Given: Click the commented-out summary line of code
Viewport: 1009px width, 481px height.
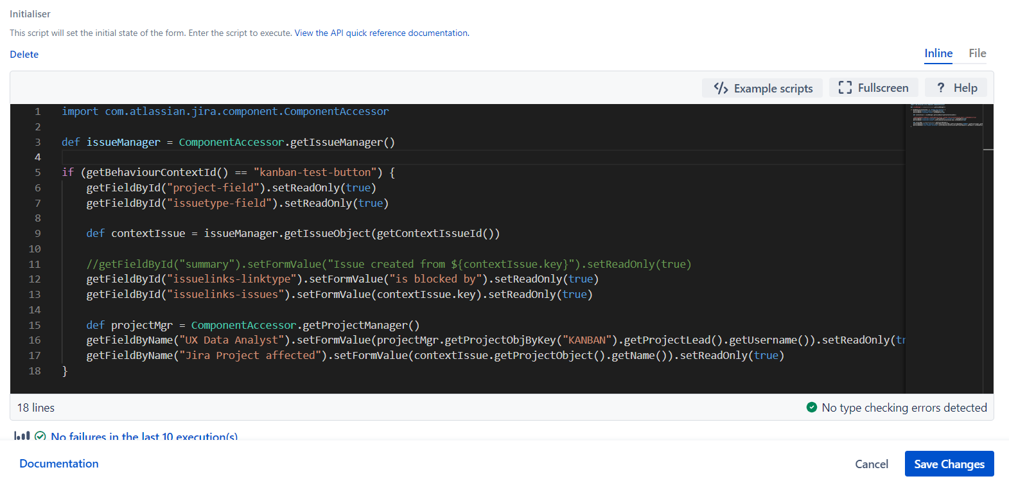Looking at the screenshot, I should tap(389, 264).
